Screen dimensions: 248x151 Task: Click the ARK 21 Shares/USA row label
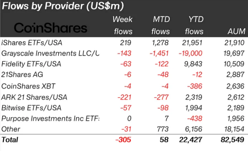pyautogui.click(x=35, y=97)
